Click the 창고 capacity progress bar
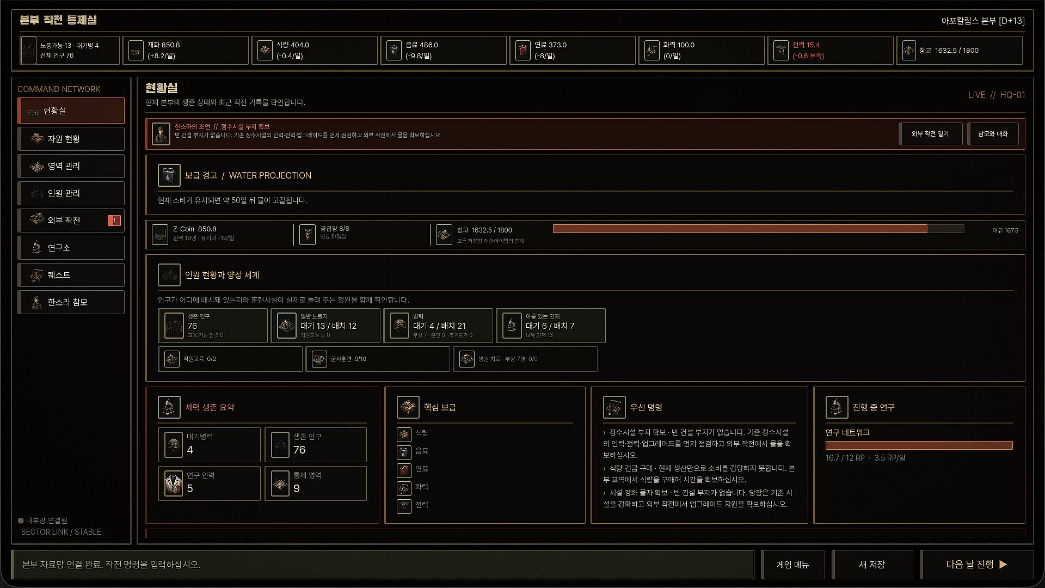The height and width of the screenshot is (588, 1045). click(758, 229)
